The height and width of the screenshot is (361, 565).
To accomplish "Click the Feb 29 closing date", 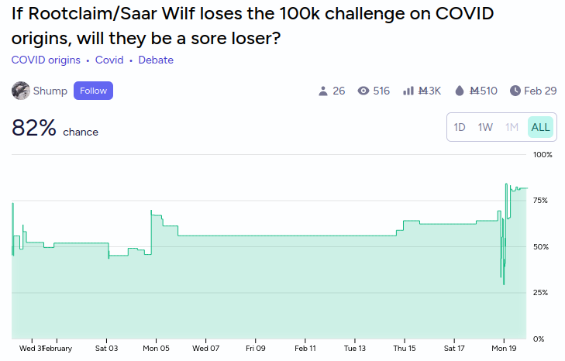I will (540, 91).
